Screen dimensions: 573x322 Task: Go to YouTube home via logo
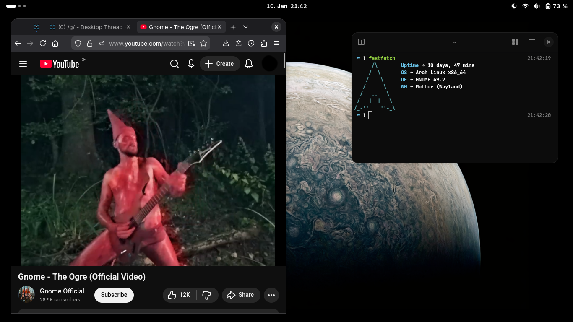59,64
